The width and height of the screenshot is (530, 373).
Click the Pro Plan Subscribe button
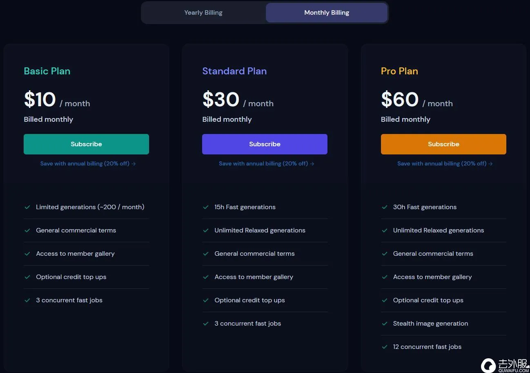point(443,144)
